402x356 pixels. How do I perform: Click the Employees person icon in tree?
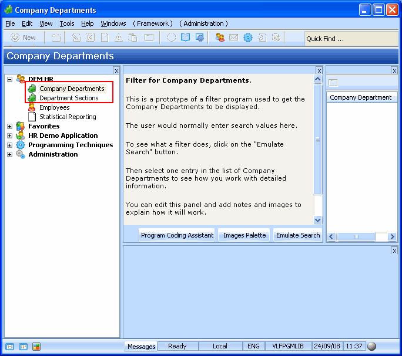(32, 107)
